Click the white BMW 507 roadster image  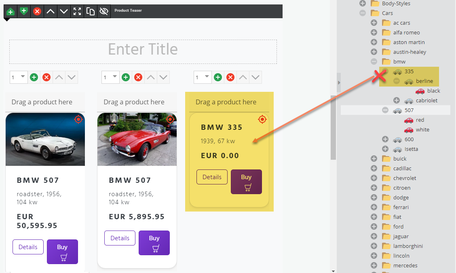click(45, 140)
